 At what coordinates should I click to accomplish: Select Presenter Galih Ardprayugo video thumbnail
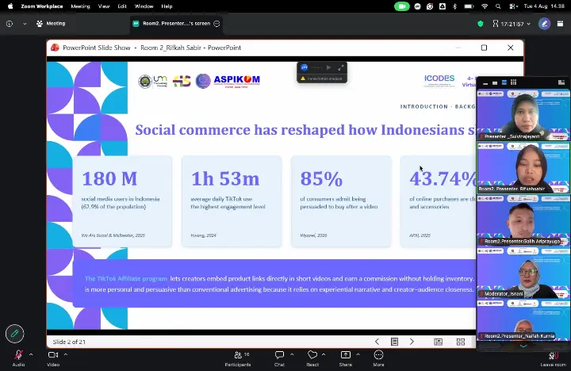click(523, 220)
